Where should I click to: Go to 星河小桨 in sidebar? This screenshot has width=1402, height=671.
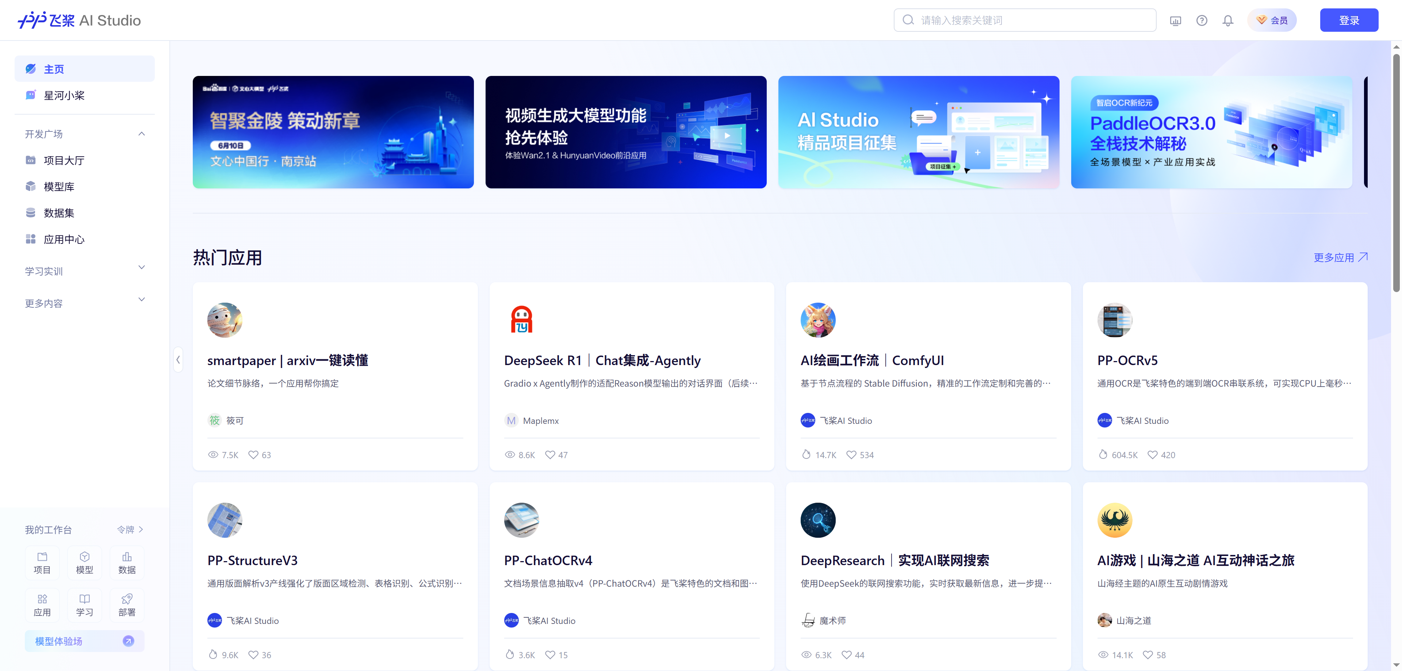64,96
